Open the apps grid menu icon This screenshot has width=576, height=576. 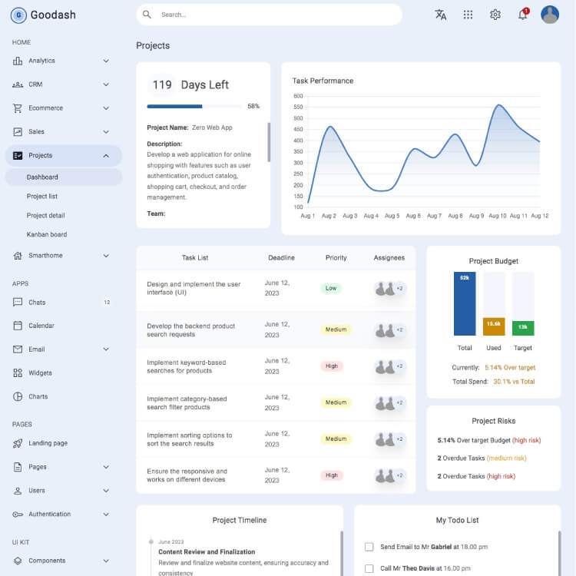point(468,15)
